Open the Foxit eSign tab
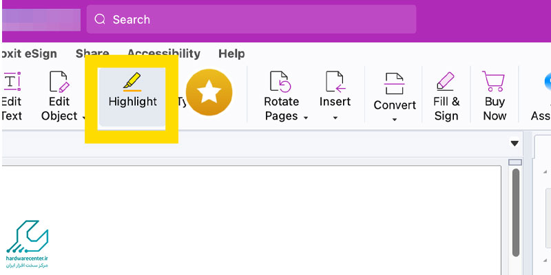Image resolution: width=551 pixels, height=275 pixels. [x=29, y=54]
